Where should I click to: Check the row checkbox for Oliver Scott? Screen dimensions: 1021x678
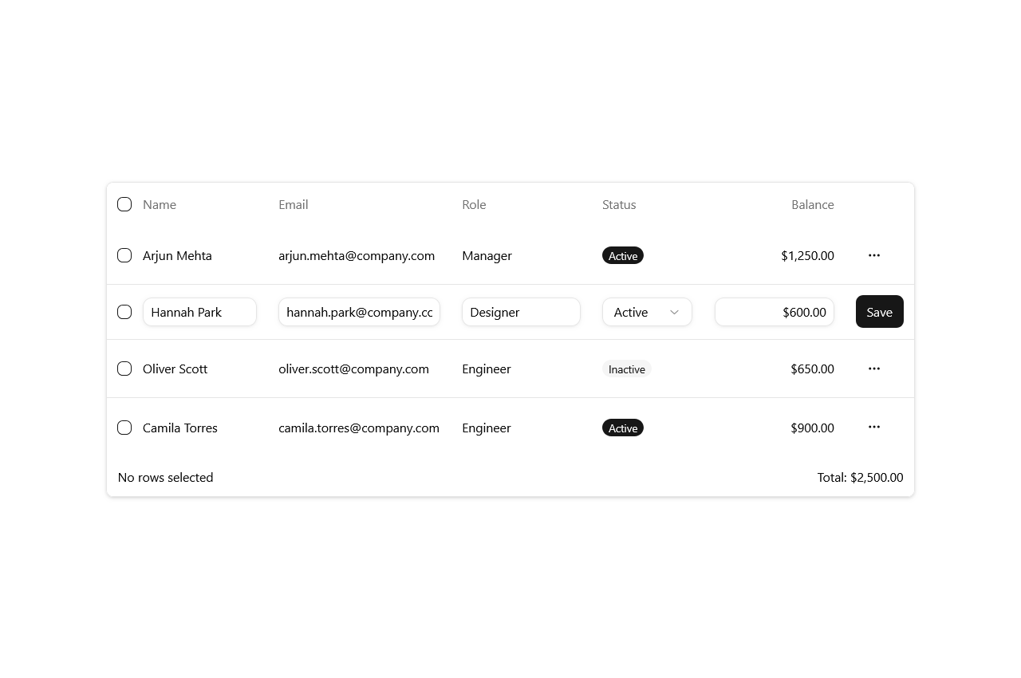(x=124, y=369)
